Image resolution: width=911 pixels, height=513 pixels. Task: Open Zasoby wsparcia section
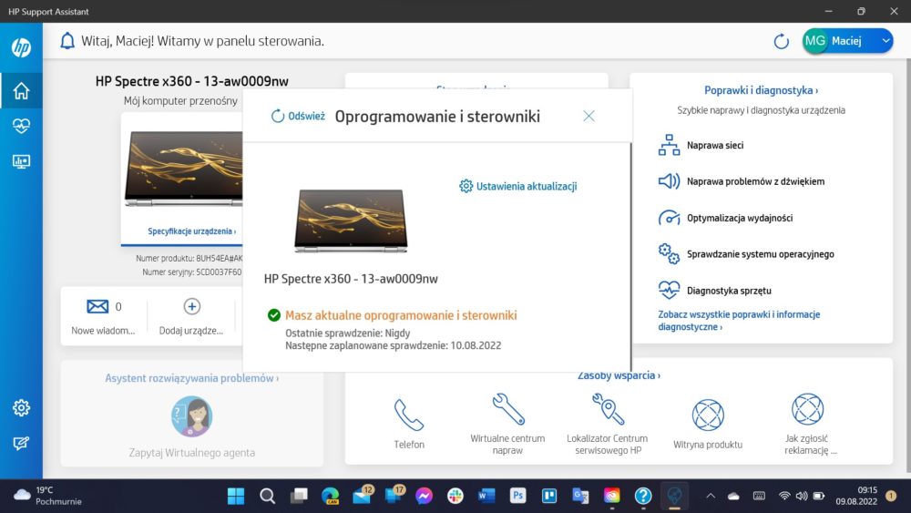pyautogui.click(x=619, y=375)
